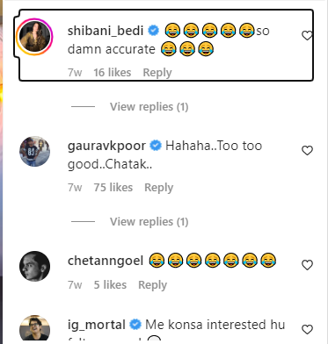Viewport: 328px width, 344px height.
Task: Open ig_mortal's profile avatar
Action: (x=34, y=328)
